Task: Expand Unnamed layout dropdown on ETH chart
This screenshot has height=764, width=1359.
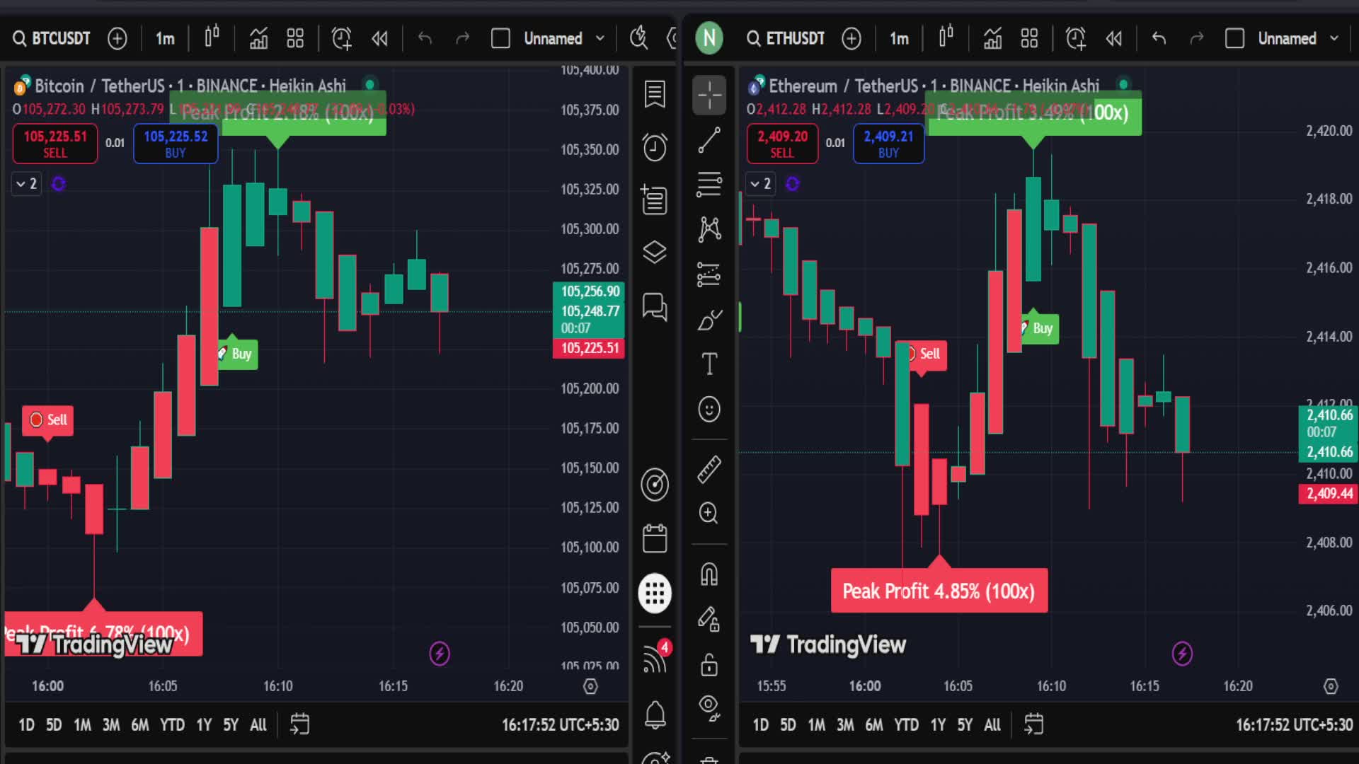Action: [1334, 38]
